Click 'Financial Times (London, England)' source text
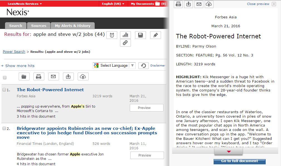This screenshot has width=281, height=166. click(45, 144)
